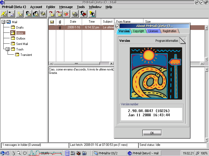Click the delete message red X icon
This screenshot has width=209, height=156.
pos(67,14)
